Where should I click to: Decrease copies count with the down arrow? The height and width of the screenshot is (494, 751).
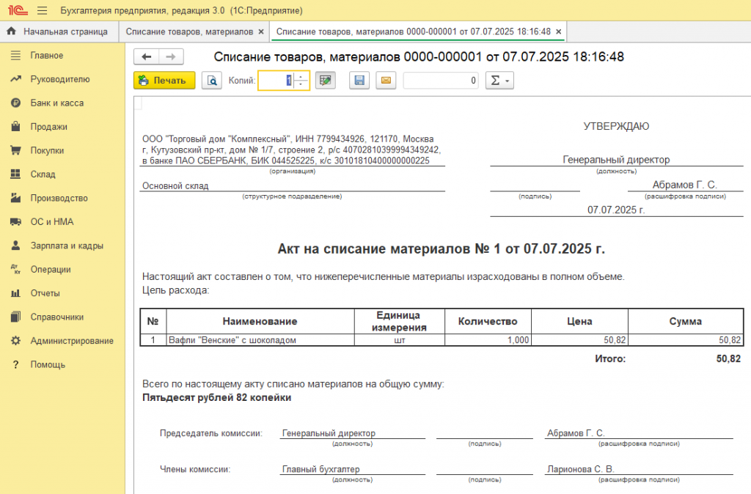pos(301,85)
